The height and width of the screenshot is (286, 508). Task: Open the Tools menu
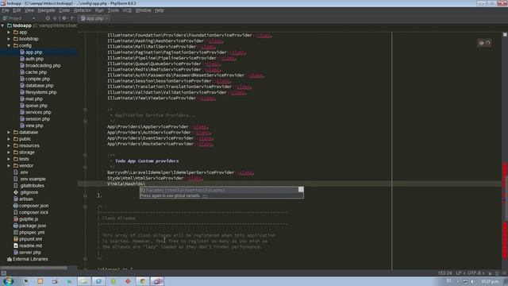tap(113, 10)
